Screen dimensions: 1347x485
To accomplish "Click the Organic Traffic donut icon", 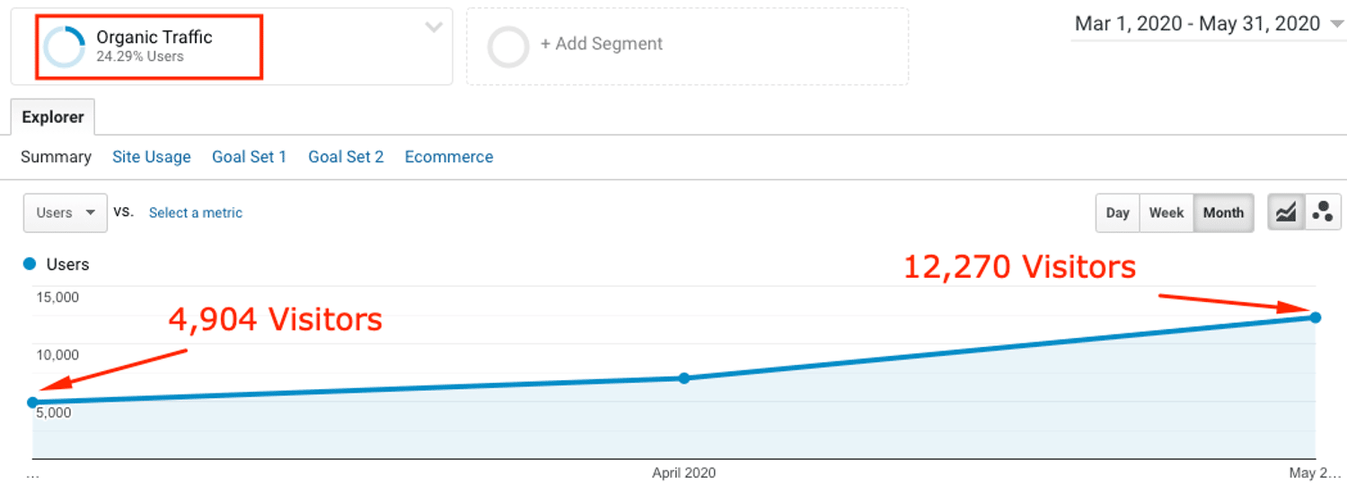I will [64, 47].
